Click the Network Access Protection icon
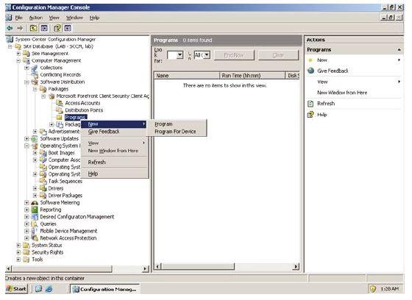The width and height of the screenshot is (412, 300). coord(35,238)
